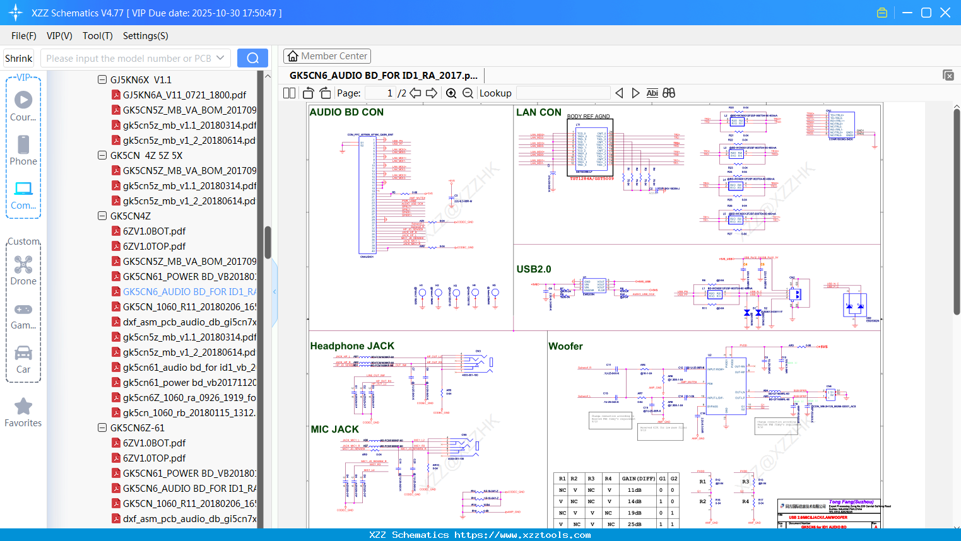Click the Lookup search input field
Image resolution: width=961 pixels, height=541 pixels.
(x=563, y=93)
